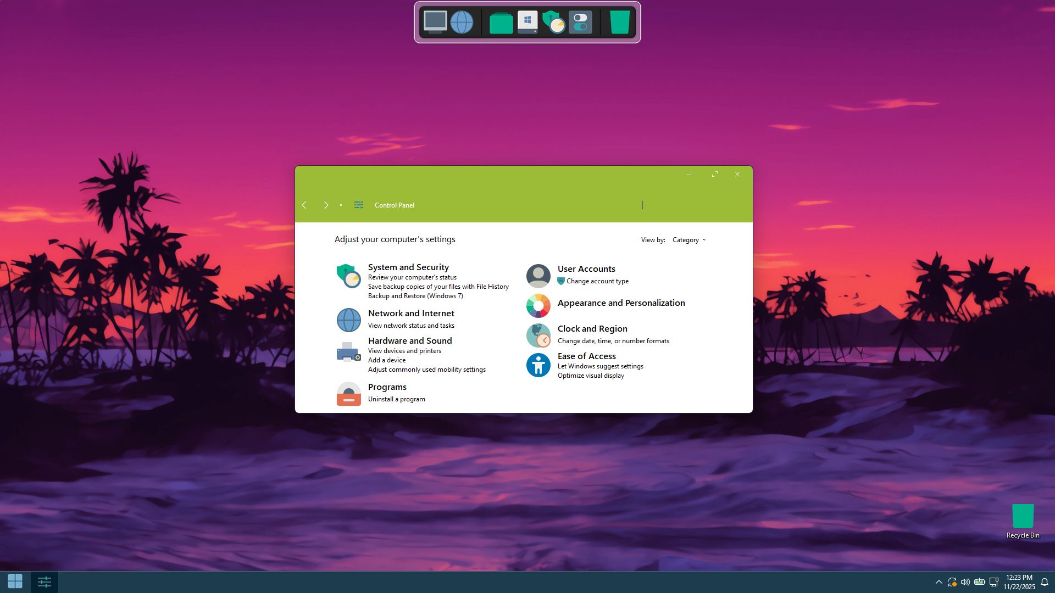This screenshot has width=1055, height=593.
Task: Open the System and Security shield icon
Action: pyautogui.click(x=348, y=276)
